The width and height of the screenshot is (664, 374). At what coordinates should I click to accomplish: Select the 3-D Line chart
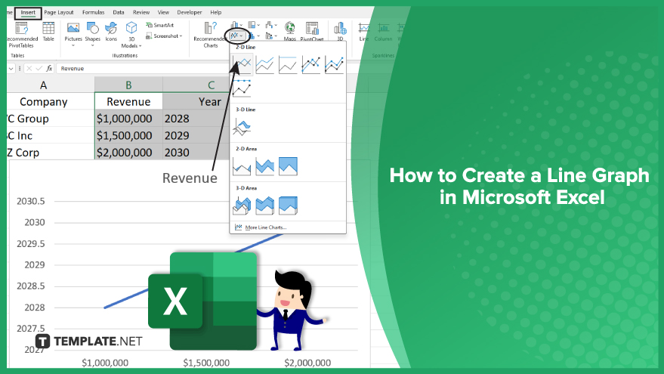point(242,127)
